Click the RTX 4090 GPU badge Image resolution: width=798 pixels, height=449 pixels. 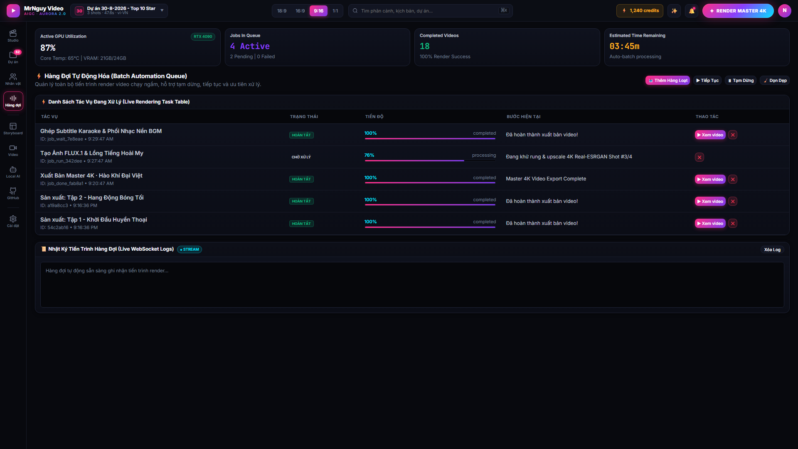click(x=203, y=37)
